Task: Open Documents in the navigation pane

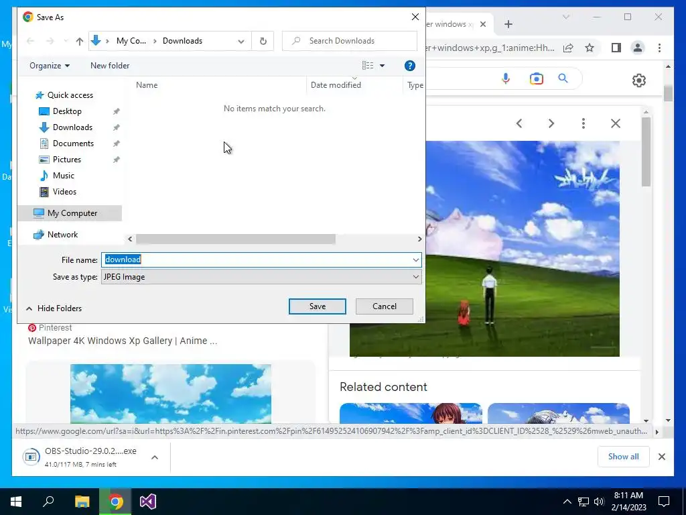Action: tap(73, 144)
